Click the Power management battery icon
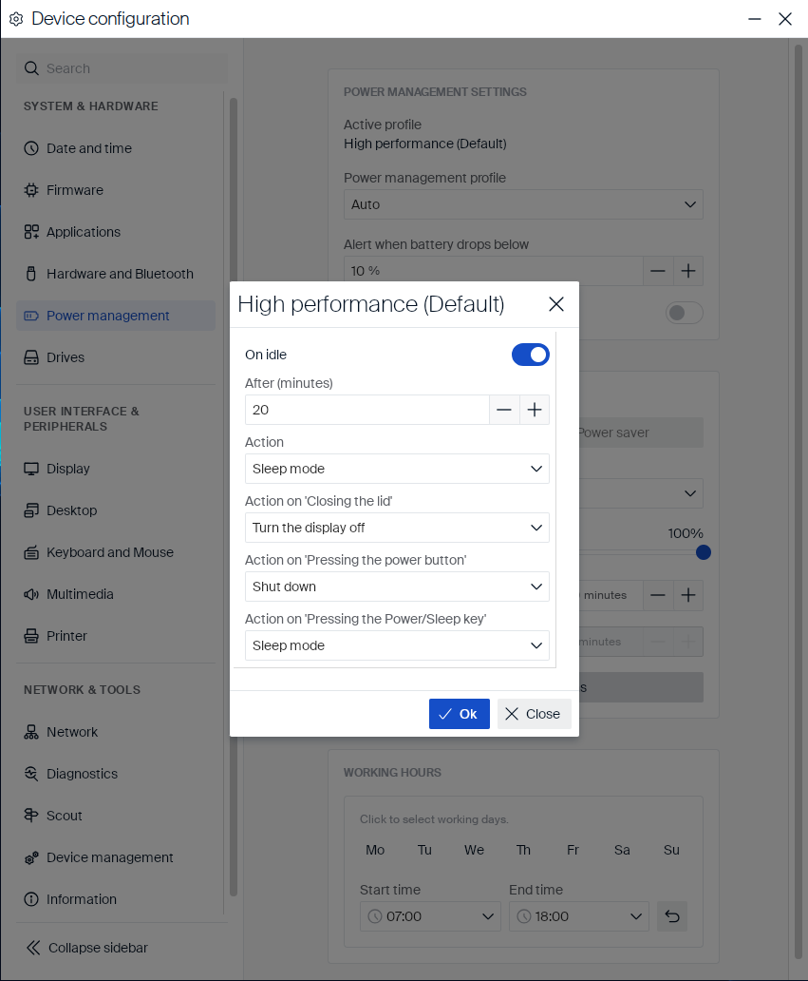This screenshot has height=981, width=808. [31, 316]
